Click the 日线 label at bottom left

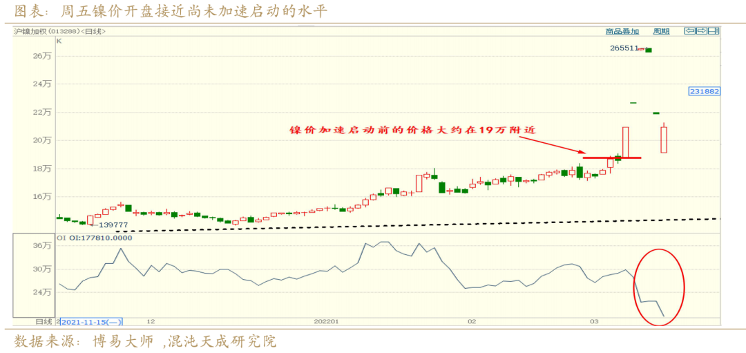click(44, 322)
